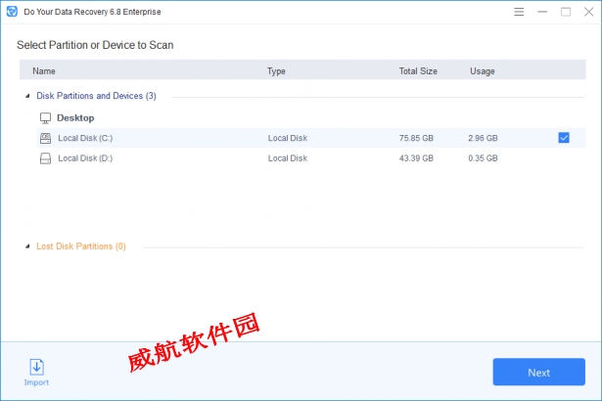Select the Local Disk (C:) row name
The height and width of the screenshot is (401, 602).
85,138
